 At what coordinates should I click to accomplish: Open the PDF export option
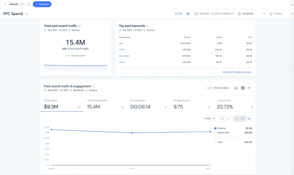coord(179,13)
